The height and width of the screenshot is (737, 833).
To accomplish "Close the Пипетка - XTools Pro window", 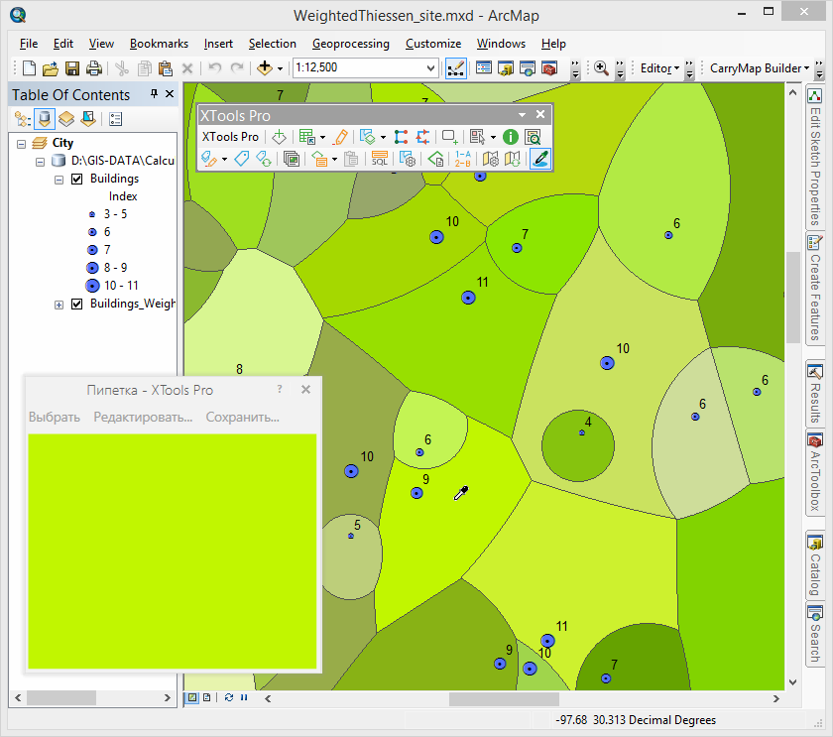I will tap(306, 390).
